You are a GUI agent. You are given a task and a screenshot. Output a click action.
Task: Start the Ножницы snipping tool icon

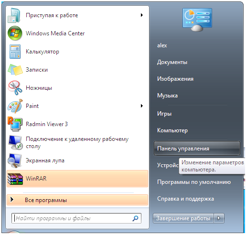tap(15, 88)
